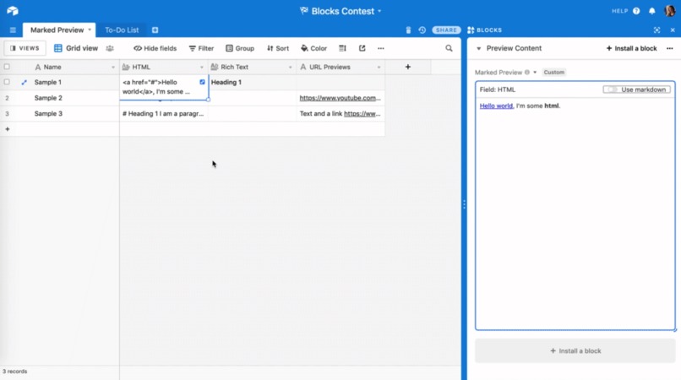This screenshot has width=681, height=380.
Task: Click the SHARE button
Action: tap(446, 30)
